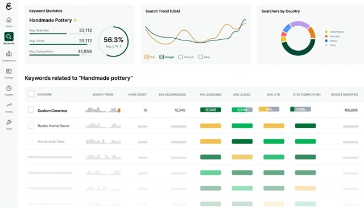The width and height of the screenshot is (364, 208).
Task: Click the Keyword Statistics card title
Action: [45, 11]
